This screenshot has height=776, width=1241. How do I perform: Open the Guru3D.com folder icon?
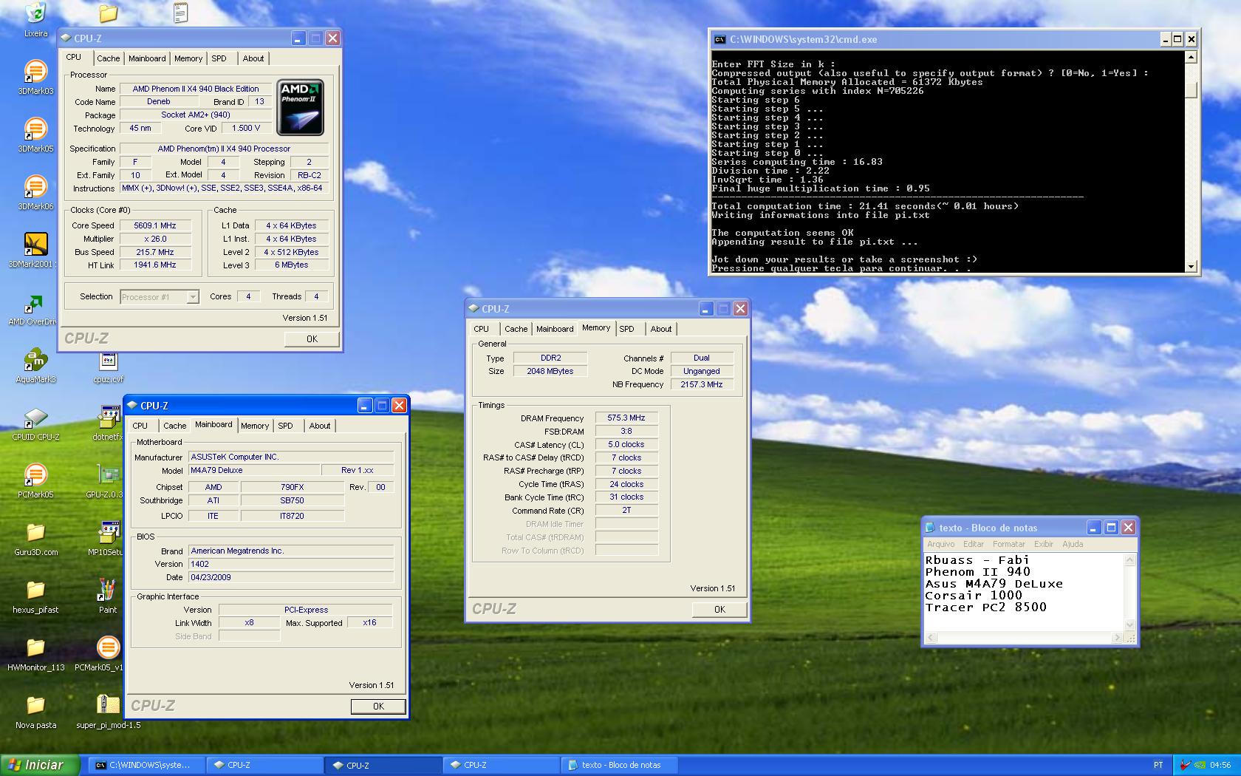pyautogui.click(x=35, y=538)
